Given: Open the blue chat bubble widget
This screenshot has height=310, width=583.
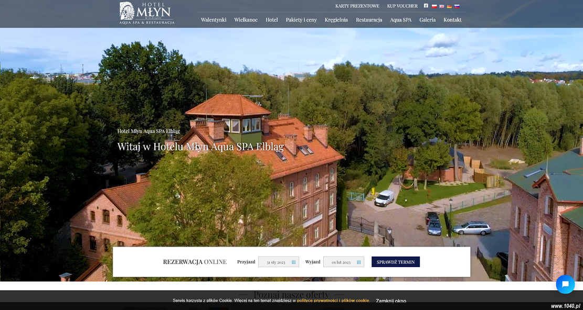Looking at the screenshot, I should tap(565, 284).
